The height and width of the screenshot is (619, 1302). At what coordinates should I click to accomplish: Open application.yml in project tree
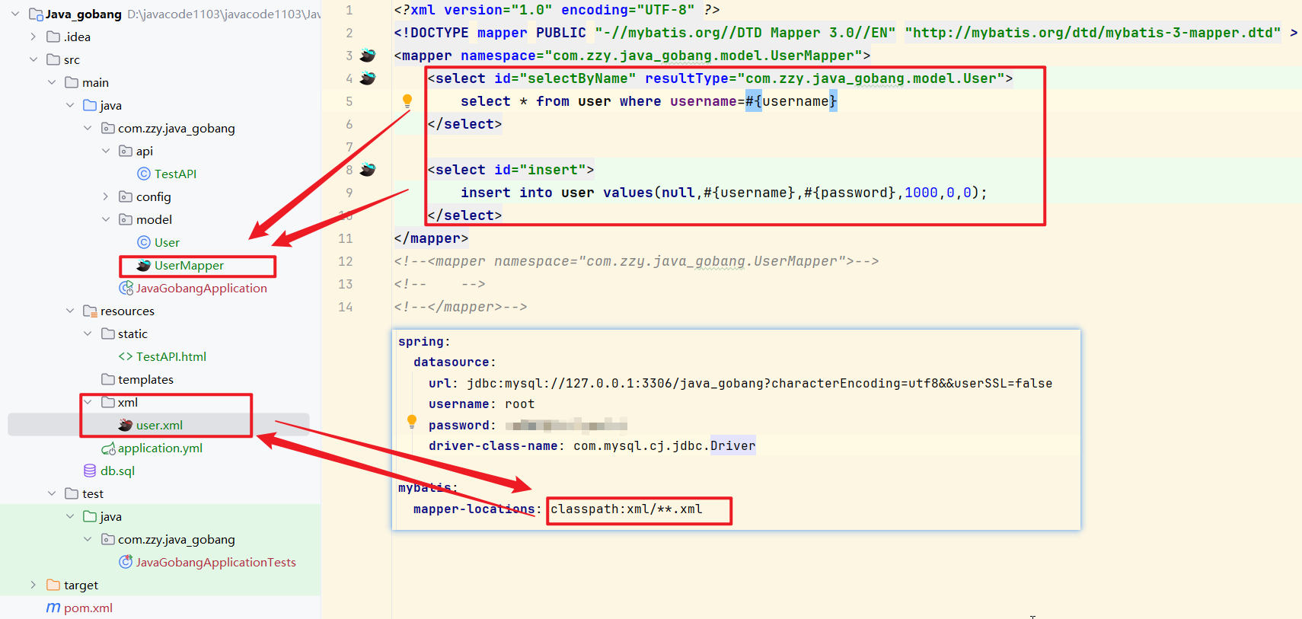160,448
